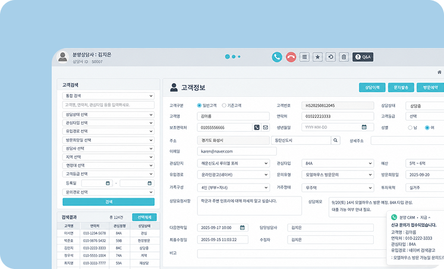This screenshot has height=269, width=444.
Task: Click the star favorites icon in the toolbar
Action: tap(317, 57)
